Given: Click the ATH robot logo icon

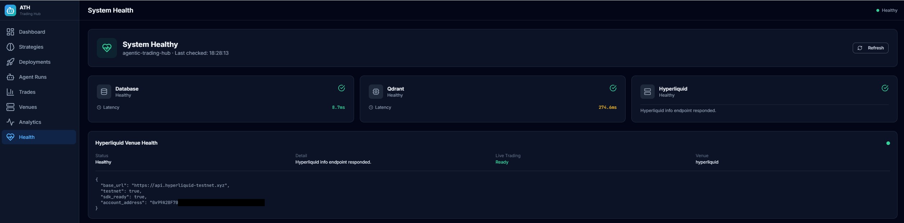Looking at the screenshot, I should click(10, 10).
